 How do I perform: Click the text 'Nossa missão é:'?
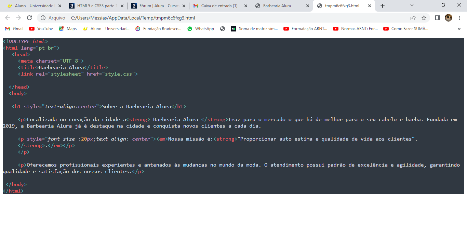191,139
